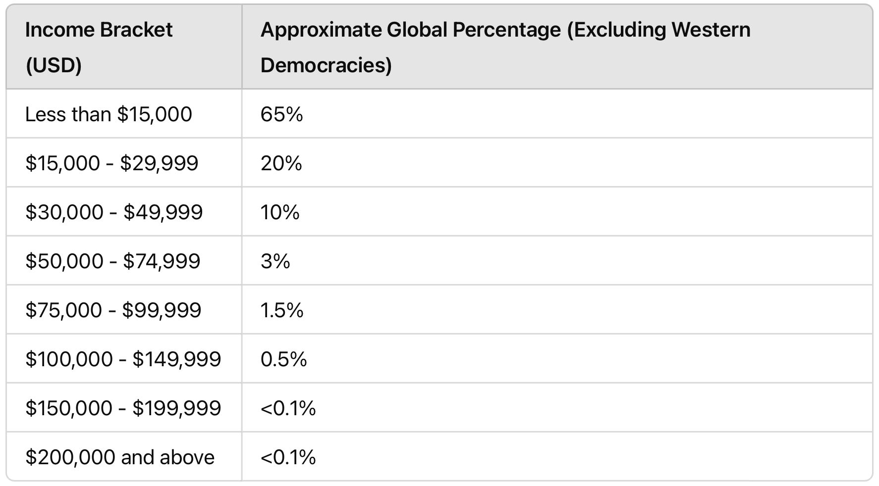Click the <0.1% value for $200,000 and above
The width and height of the screenshot is (879, 486).
click(288, 457)
